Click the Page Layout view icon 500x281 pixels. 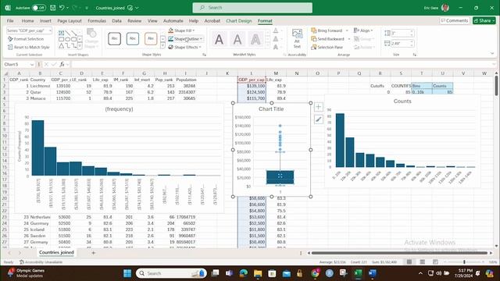(422, 262)
